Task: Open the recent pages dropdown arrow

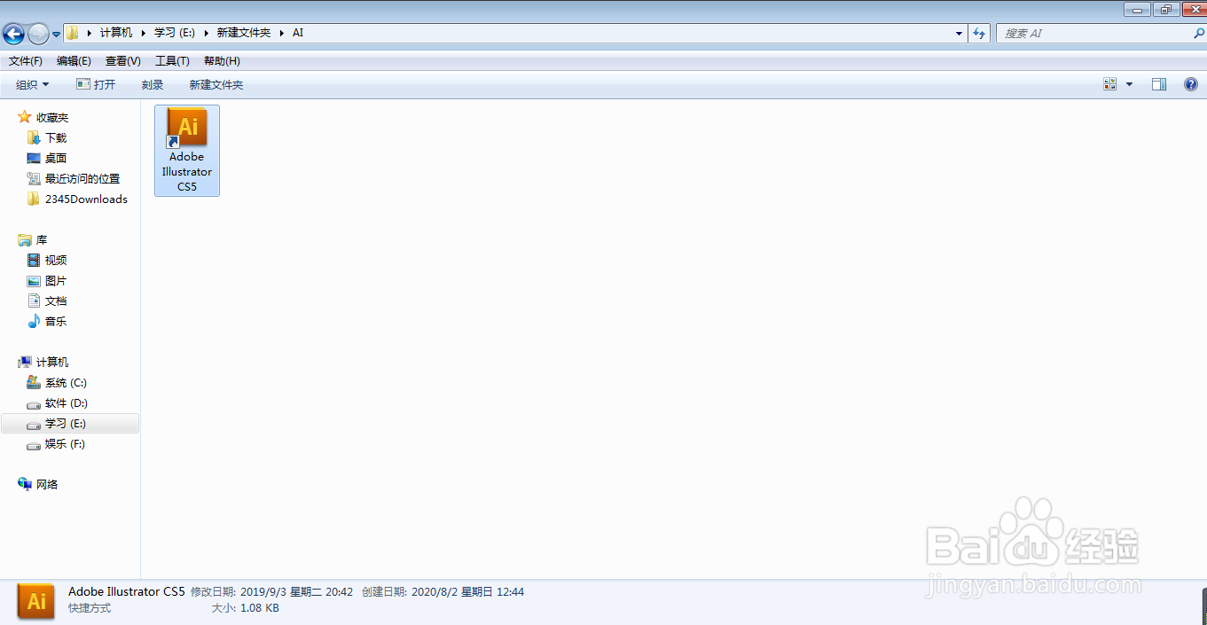Action: pos(56,35)
